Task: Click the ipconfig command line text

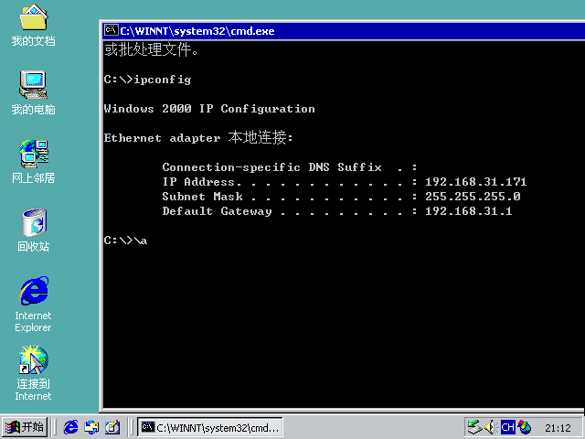Action: click(148, 80)
